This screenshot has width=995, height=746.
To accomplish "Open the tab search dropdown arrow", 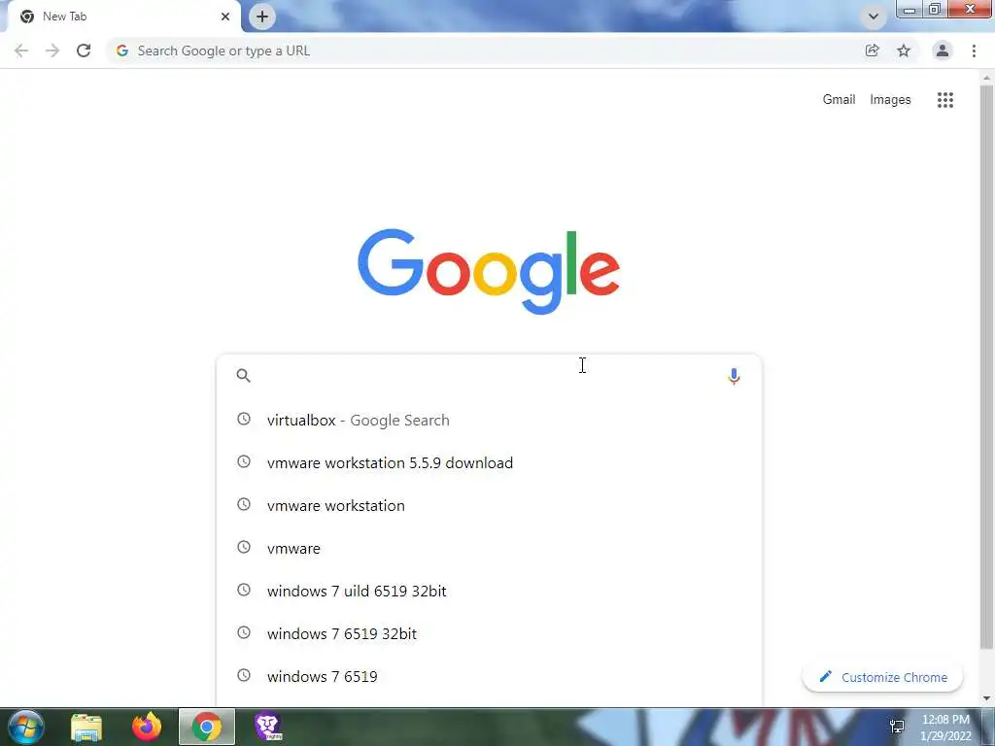I will pyautogui.click(x=874, y=17).
